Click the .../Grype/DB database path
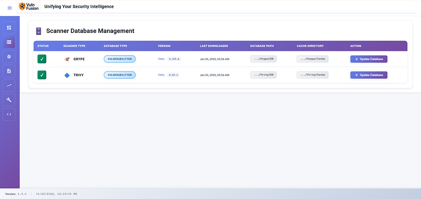421x199 pixels. (x=263, y=59)
